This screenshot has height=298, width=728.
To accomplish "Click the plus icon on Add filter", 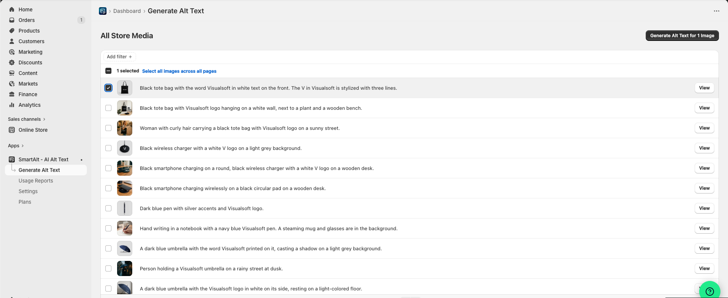I will 130,57.
